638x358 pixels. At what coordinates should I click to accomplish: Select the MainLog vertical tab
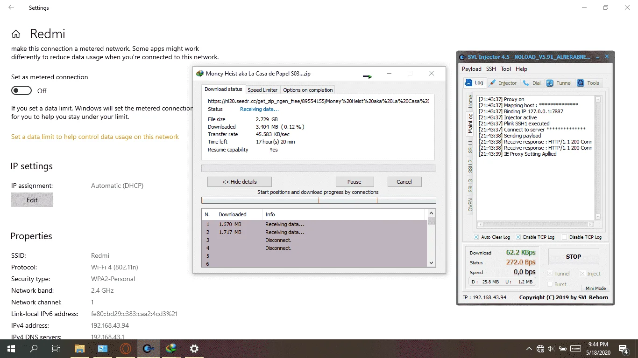click(470, 123)
